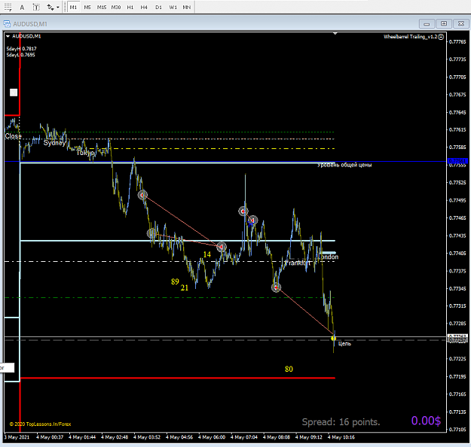The height and width of the screenshot is (447, 471).
Task: Switch to the H4 timeframe
Action: click(x=144, y=8)
